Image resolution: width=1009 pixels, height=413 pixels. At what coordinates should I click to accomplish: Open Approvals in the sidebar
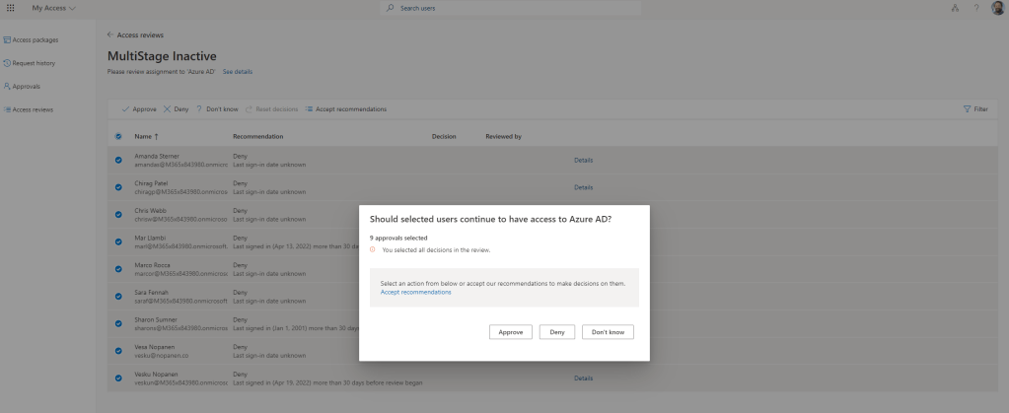click(26, 86)
